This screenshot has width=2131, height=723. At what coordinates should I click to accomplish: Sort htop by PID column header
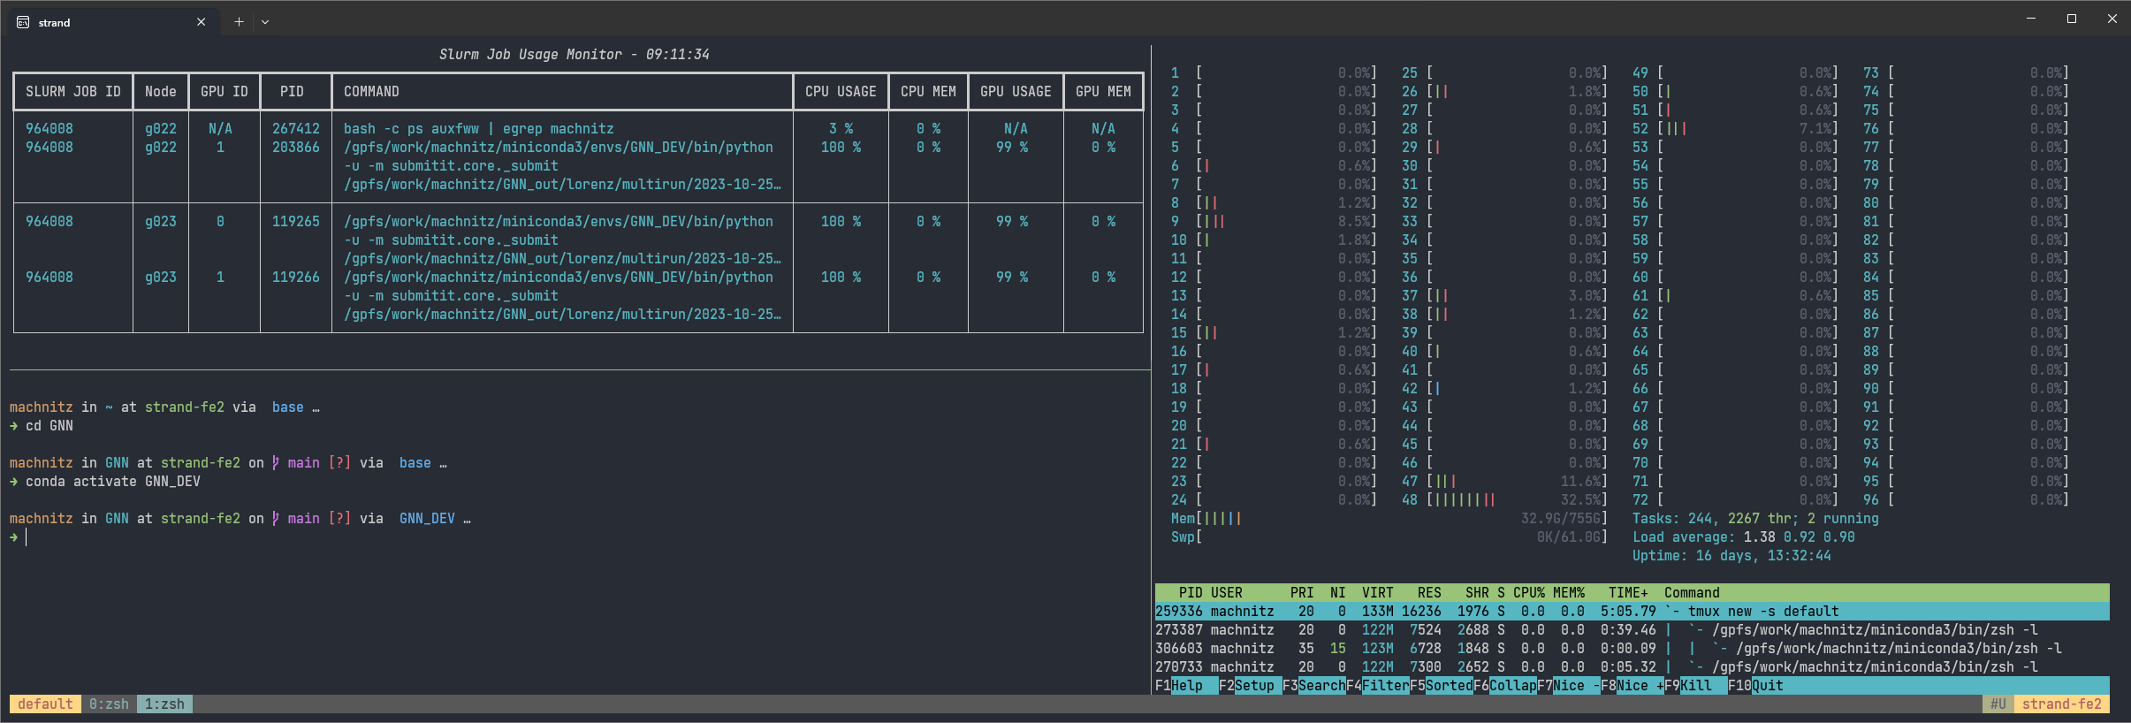[1191, 593]
